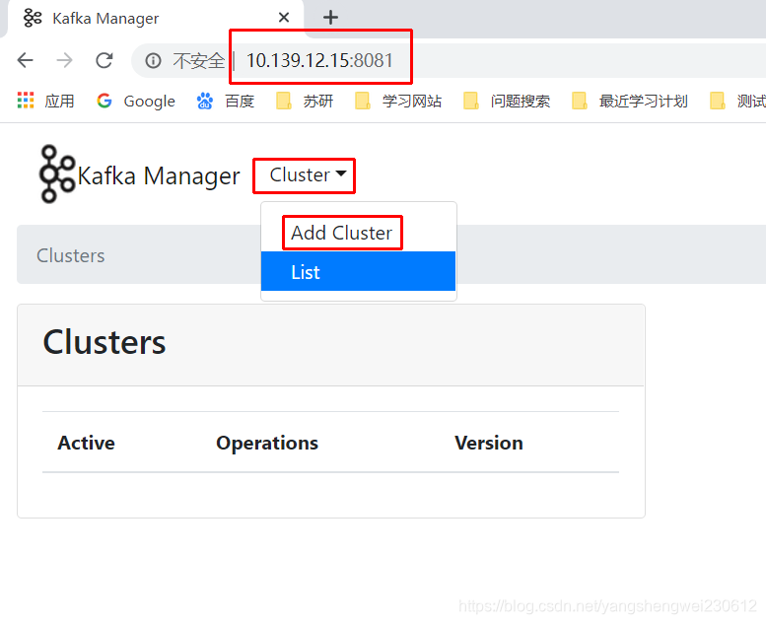This screenshot has width=766, height=624.
Task: Close the Kafka Manager tab
Action: tap(284, 18)
